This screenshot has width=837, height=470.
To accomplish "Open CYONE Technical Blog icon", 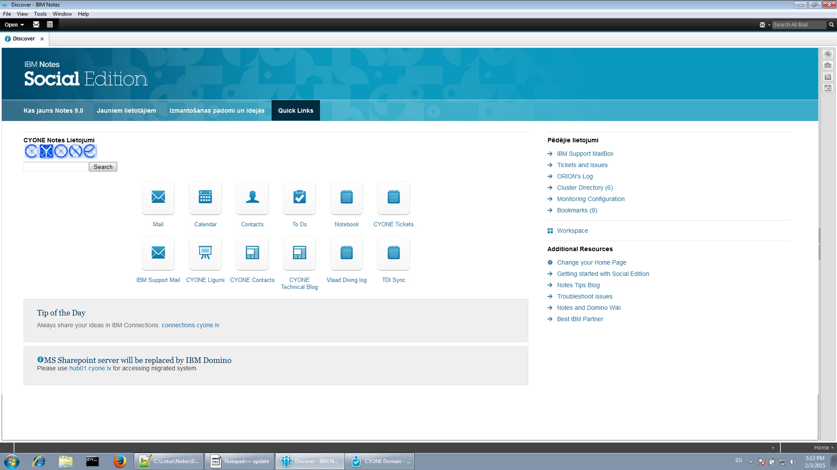I will (x=299, y=253).
